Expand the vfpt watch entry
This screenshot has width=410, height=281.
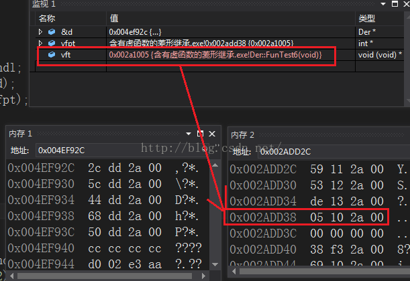40,43
